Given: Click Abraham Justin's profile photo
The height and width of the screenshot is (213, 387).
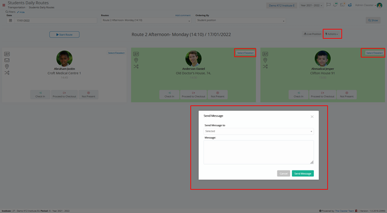Looking at the screenshot, I should [x=64, y=59].
